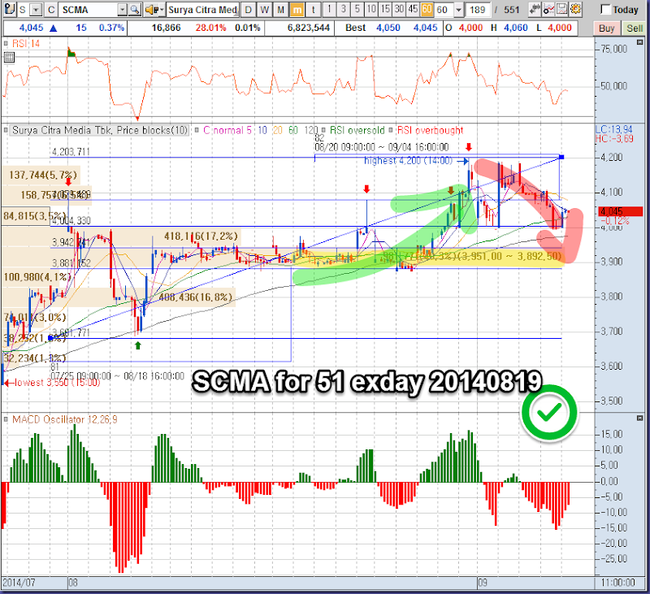Click the Buy button

click(x=606, y=28)
